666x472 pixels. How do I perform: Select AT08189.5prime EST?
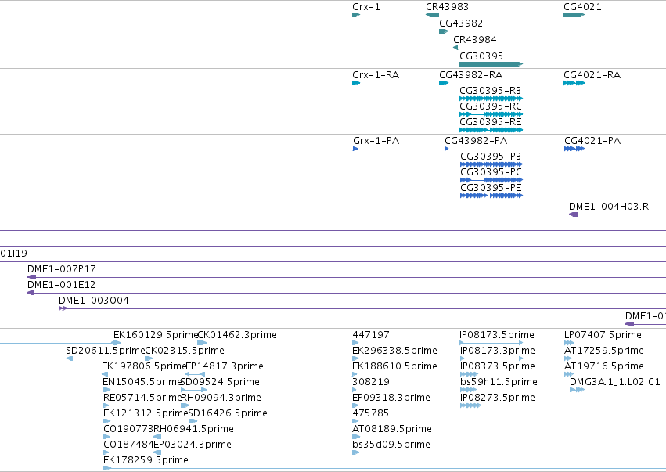tap(356, 437)
